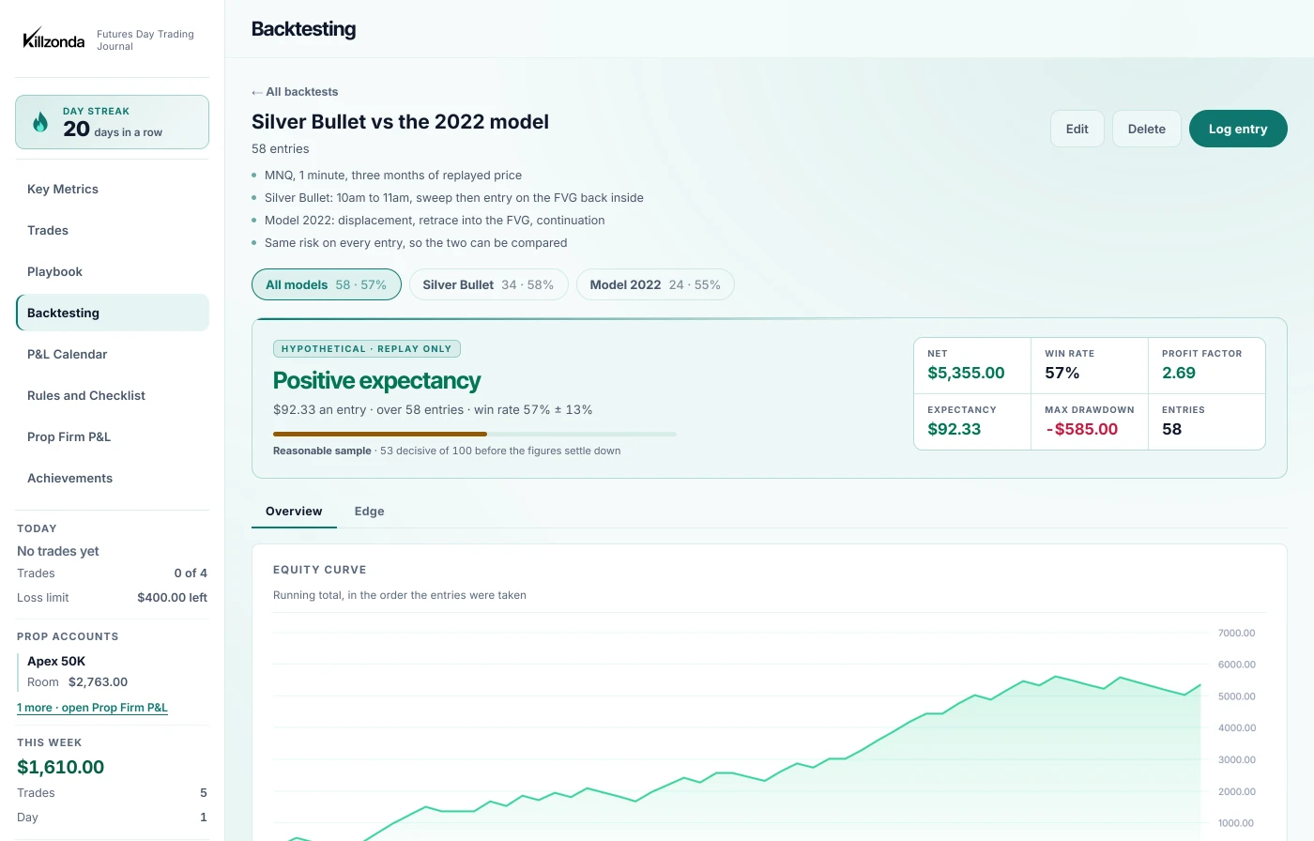Filter by Silver Bullet model

point(488,284)
